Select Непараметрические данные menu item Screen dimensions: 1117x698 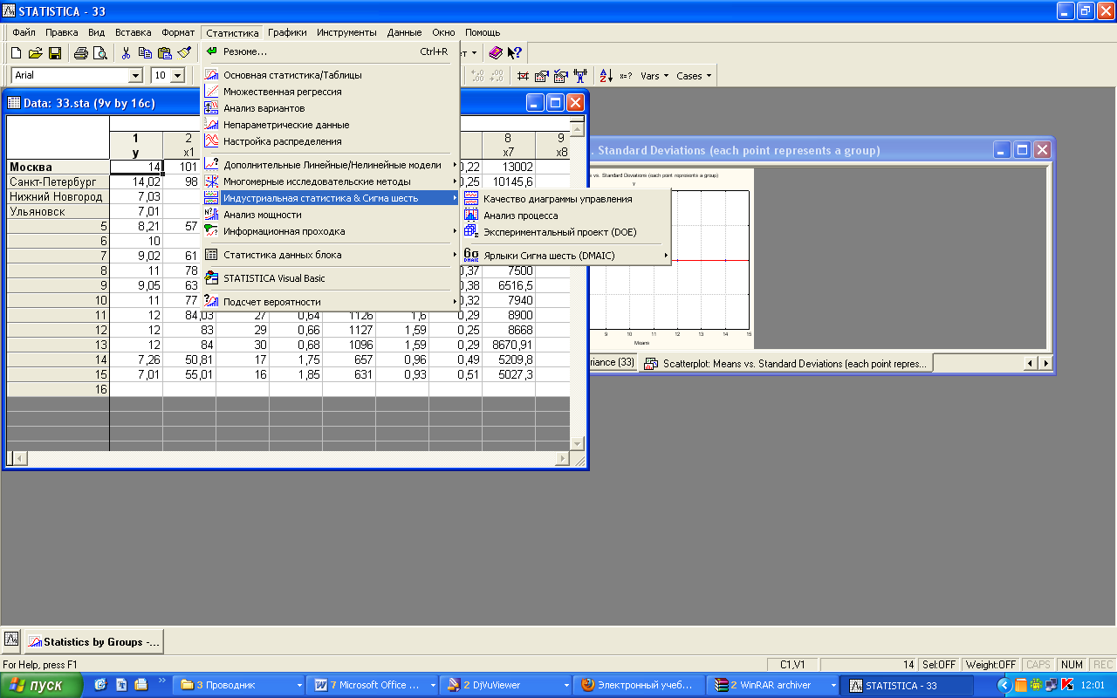[331, 125]
